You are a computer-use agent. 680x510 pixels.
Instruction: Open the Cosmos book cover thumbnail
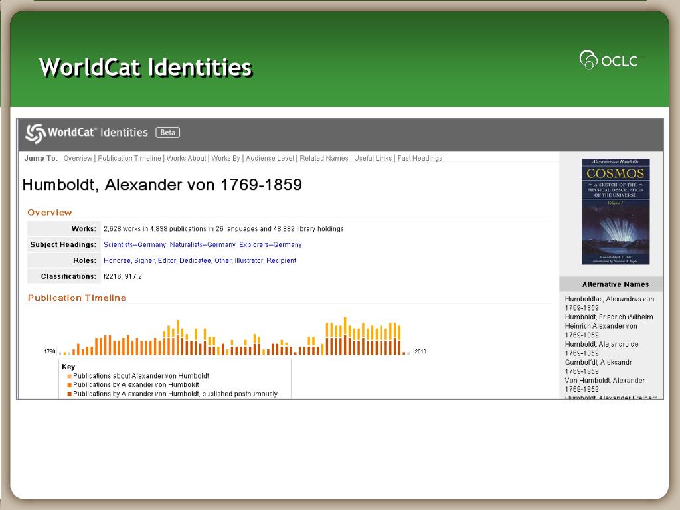coord(616,212)
